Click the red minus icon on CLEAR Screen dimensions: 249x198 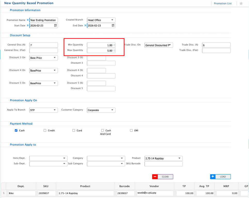click(155, 177)
